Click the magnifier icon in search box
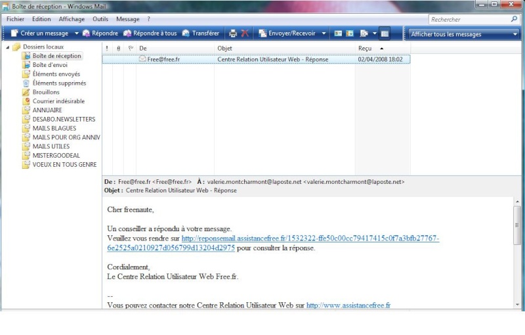The width and height of the screenshot is (525, 335). tap(514, 19)
